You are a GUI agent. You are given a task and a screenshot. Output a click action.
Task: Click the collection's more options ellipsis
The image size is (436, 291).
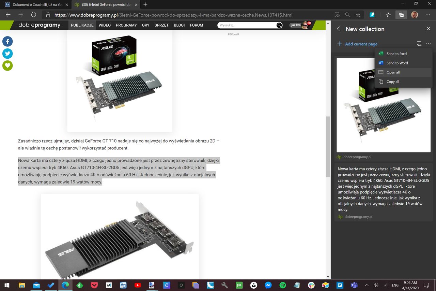(429, 44)
